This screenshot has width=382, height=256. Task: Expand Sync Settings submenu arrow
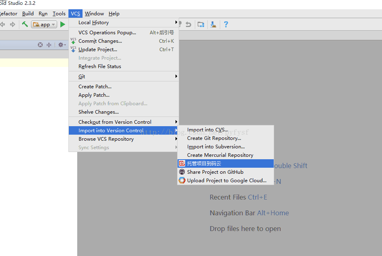pyautogui.click(x=176, y=147)
